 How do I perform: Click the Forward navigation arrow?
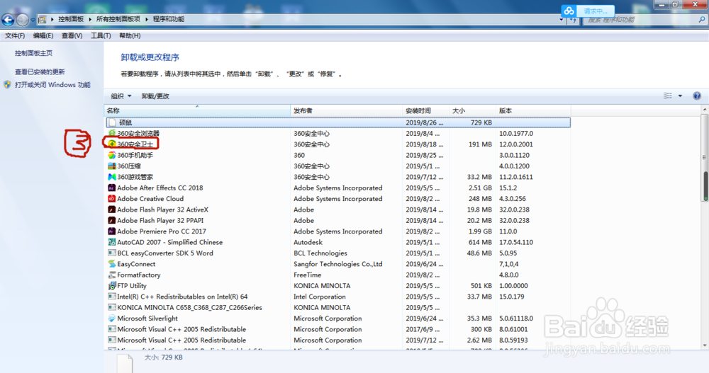[22, 19]
